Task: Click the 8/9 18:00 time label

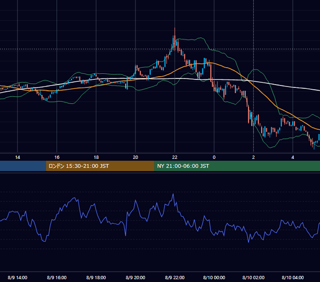Action: (96, 277)
